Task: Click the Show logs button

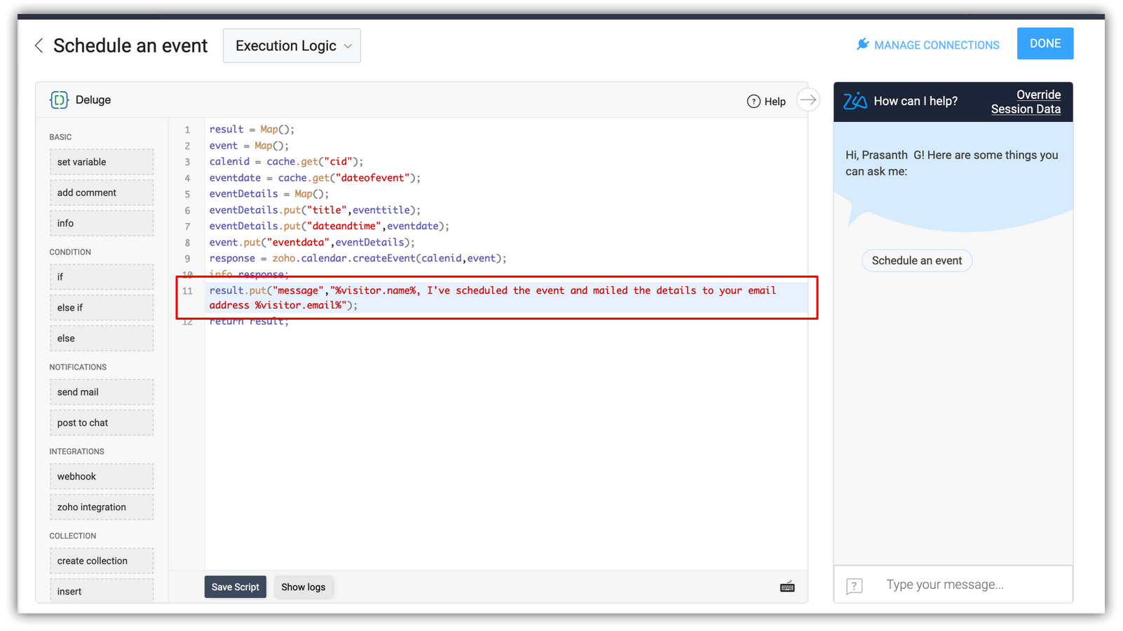Action: click(x=304, y=587)
